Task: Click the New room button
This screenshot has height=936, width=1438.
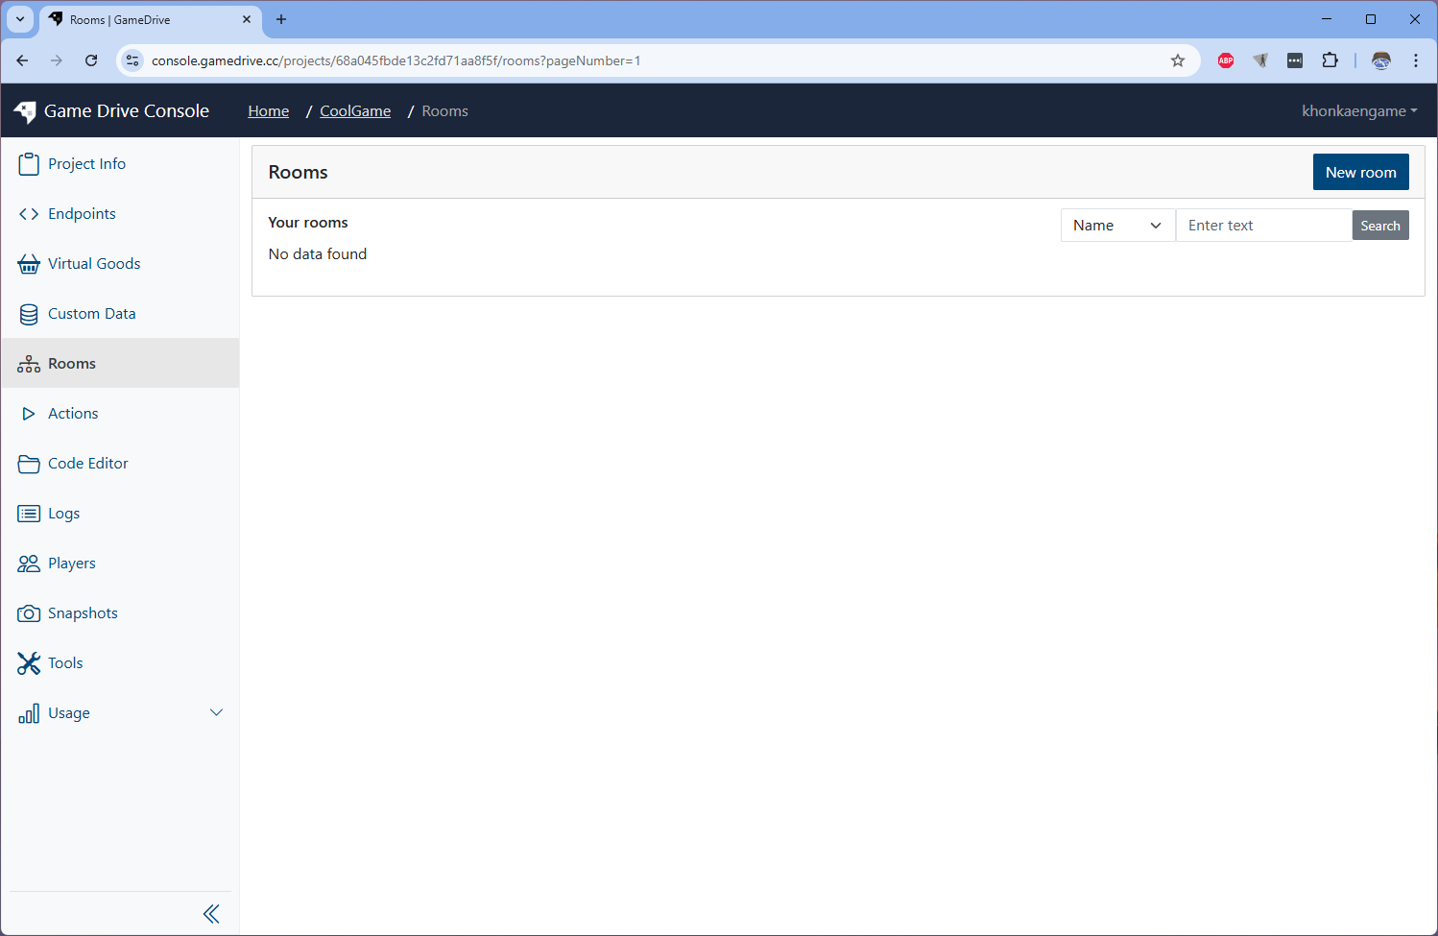Action: pyautogui.click(x=1360, y=173)
